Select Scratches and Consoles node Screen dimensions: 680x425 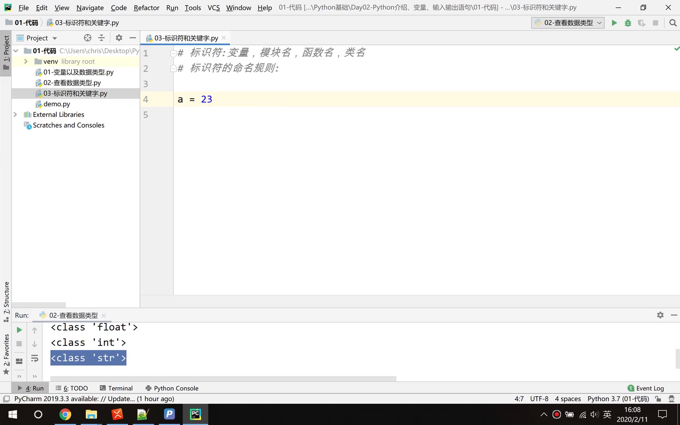click(x=68, y=125)
